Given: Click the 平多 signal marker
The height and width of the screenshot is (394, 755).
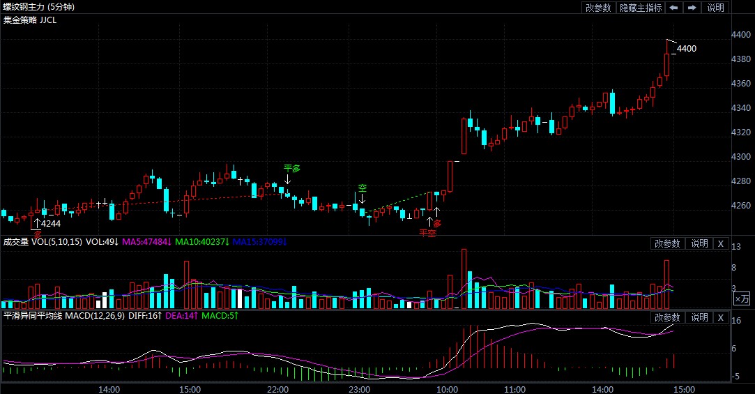Looking at the screenshot, I should click(x=292, y=169).
